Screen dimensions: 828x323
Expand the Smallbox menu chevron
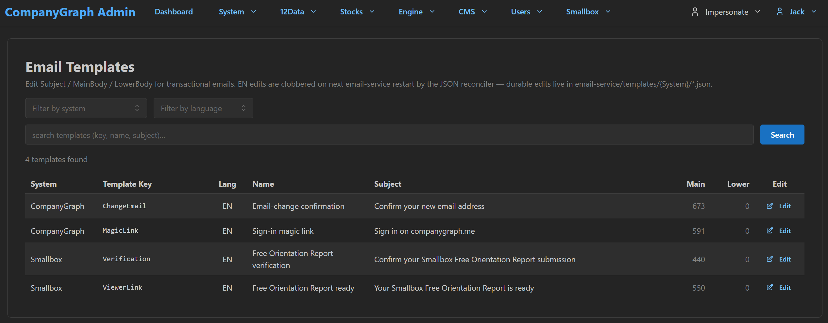coord(608,12)
